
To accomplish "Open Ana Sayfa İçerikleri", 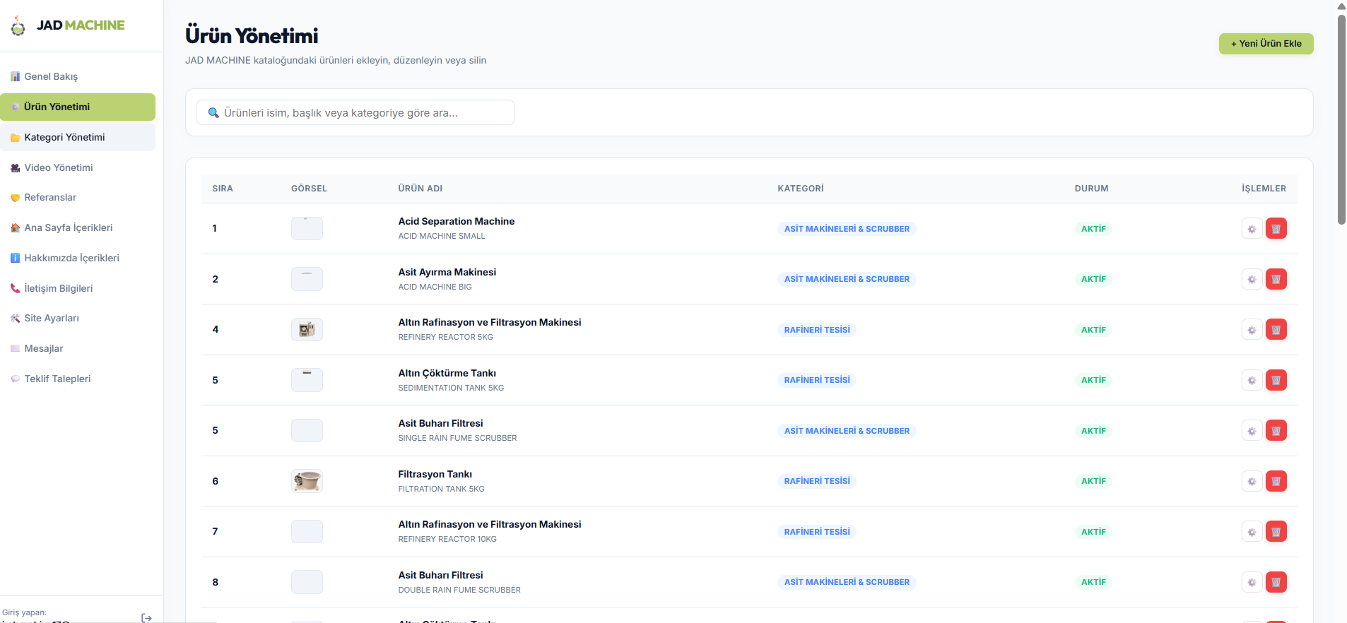I will point(78,227).
